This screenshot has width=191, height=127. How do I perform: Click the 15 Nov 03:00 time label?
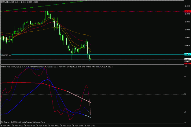(18, 126)
